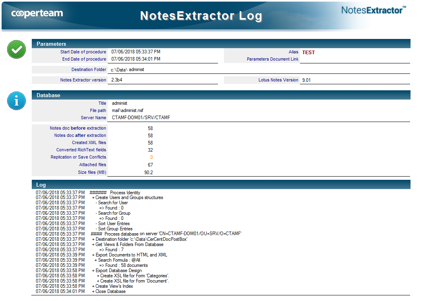Click the NotesExtractor brand logo
Screen dimensions: 425x301
[374, 10]
